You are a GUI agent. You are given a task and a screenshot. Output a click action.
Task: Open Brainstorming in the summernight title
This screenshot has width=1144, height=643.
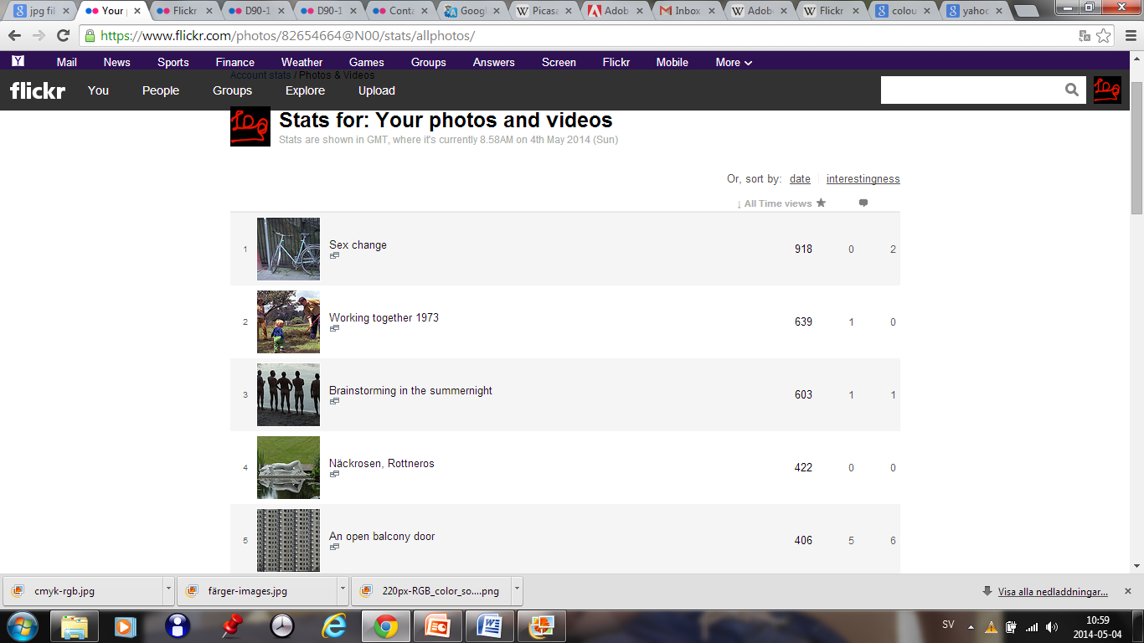tap(410, 390)
